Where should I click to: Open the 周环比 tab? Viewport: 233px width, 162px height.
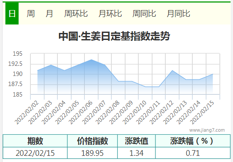76,14
